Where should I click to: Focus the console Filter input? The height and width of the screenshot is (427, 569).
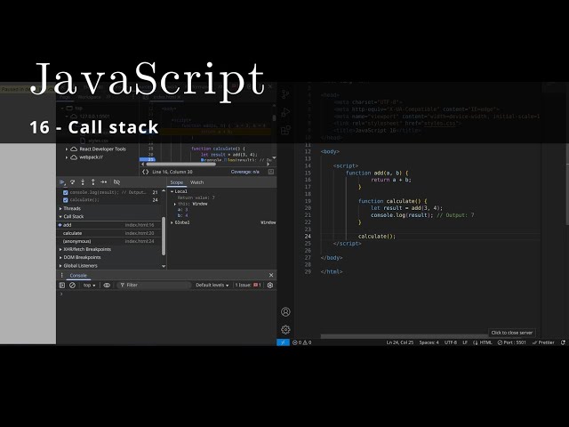point(154,285)
